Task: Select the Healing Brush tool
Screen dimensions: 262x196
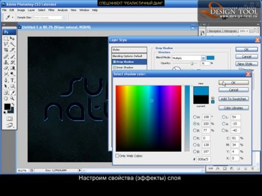Action: point(6,57)
